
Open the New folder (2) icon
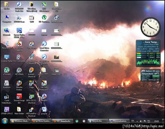pyautogui.click(x=57, y=7)
